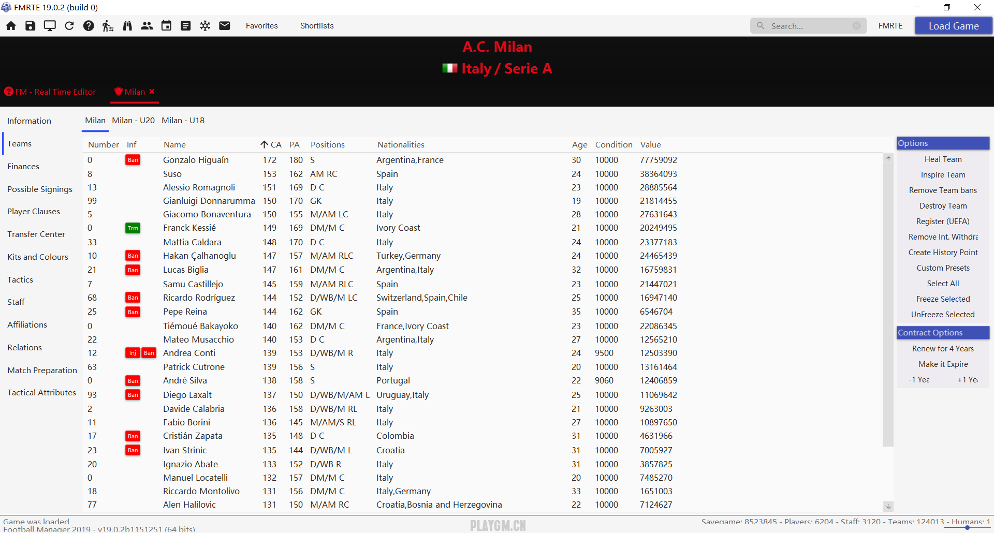Click Renew for 4 Years
Viewport: 994px width, 533px height.
[943, 349]
